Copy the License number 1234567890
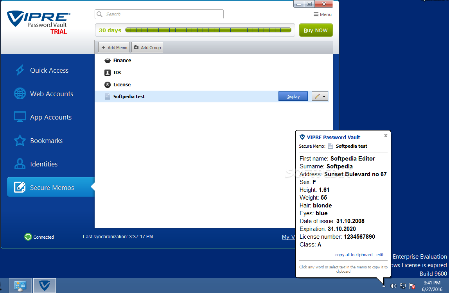449x293 pixels. tap(359, 237)
